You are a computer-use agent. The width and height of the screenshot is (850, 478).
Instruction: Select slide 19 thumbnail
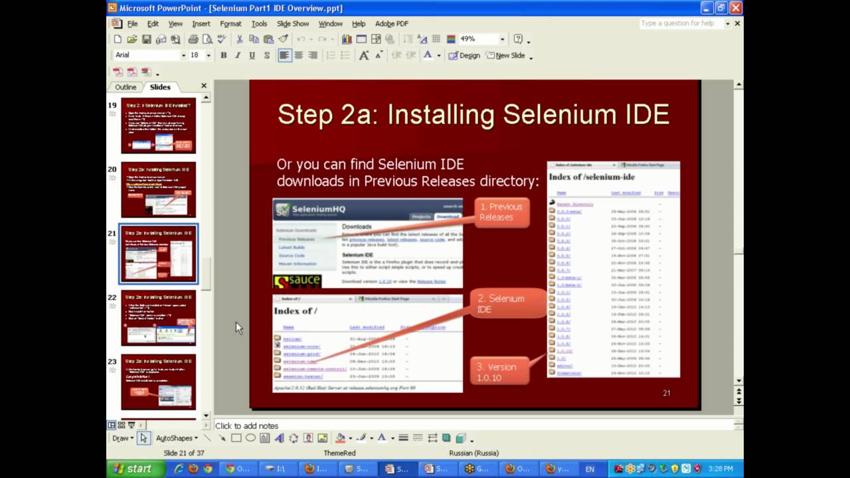pyautogui.click(x=158, y=125)
